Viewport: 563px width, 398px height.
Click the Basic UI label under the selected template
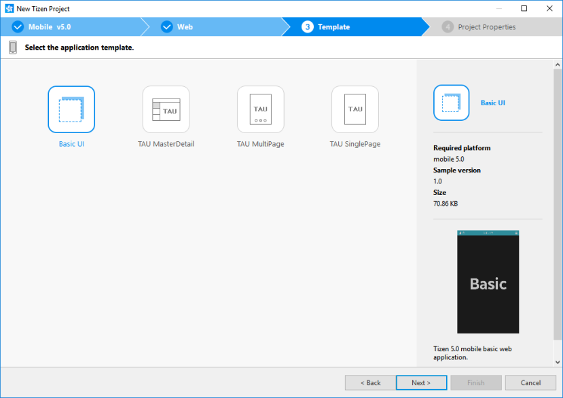coord(71,143)
